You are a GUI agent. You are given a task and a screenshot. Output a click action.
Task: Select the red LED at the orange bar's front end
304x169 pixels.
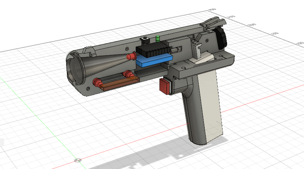coord(97,82)
